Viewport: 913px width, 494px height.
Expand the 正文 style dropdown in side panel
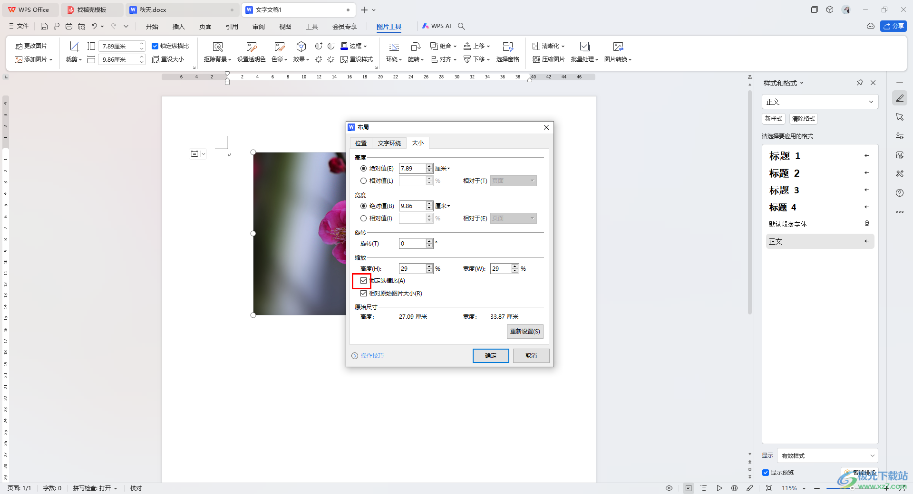[871, 102]
